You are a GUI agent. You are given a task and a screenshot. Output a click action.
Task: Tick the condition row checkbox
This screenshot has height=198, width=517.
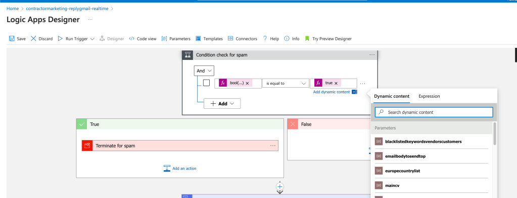[206, 83]
